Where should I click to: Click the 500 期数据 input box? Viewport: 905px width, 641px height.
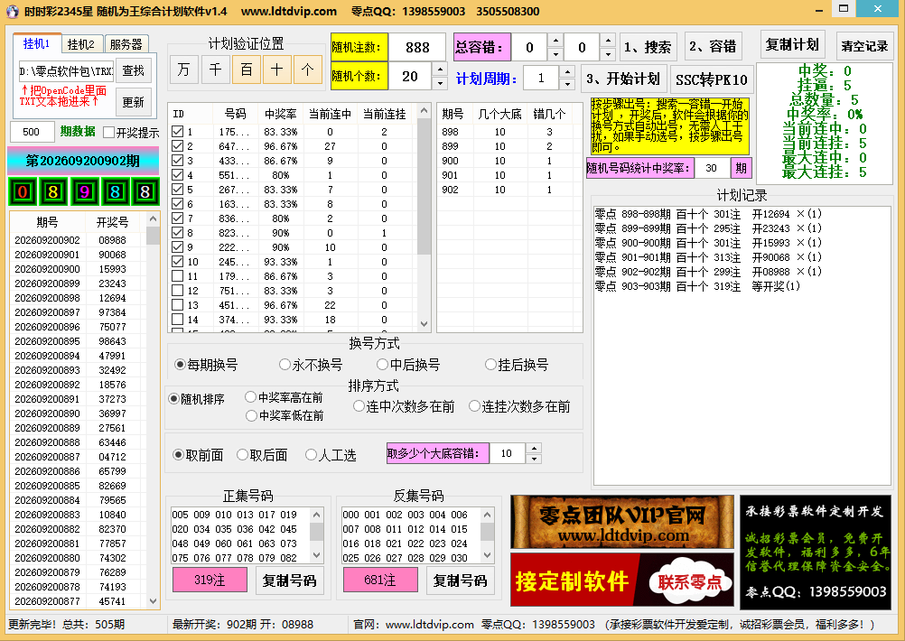tap(32, 132)
